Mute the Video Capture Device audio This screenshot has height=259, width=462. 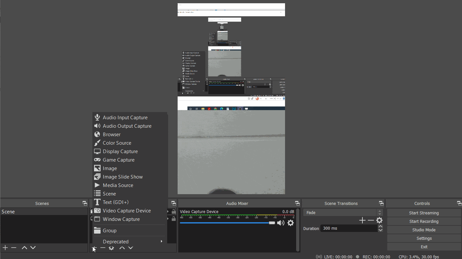point(280,223)
